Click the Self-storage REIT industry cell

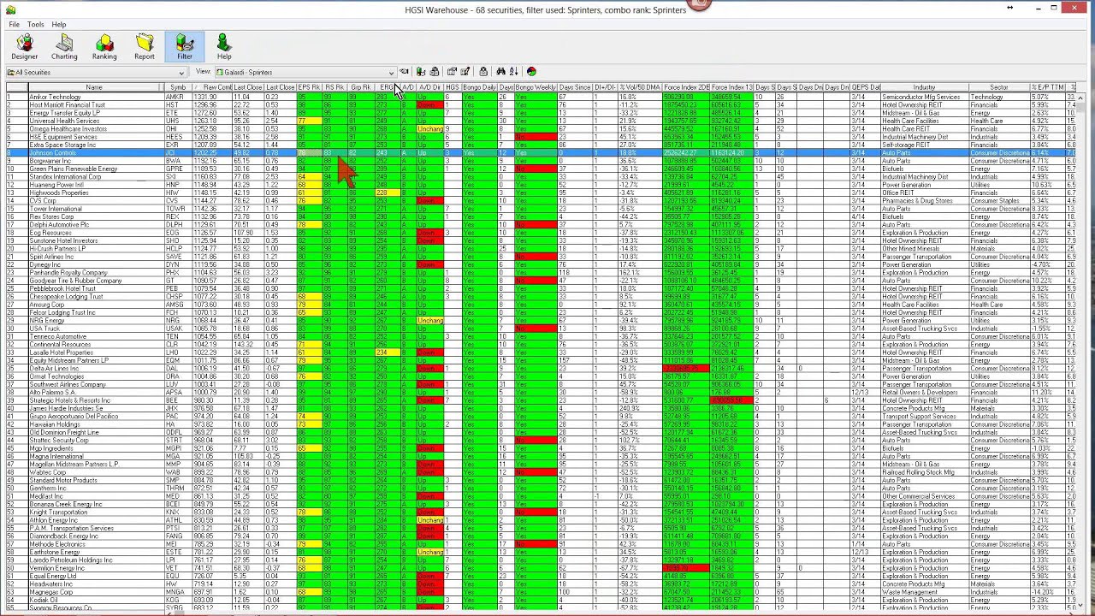924,145
